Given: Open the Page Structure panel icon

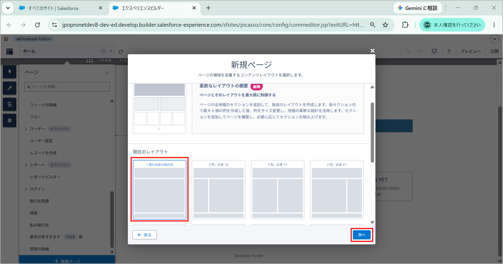Looking at the screenshot, I should [x=10, y=104].
